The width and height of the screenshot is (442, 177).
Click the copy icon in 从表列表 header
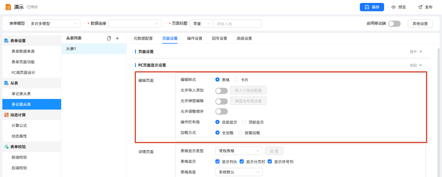[109, 38]
